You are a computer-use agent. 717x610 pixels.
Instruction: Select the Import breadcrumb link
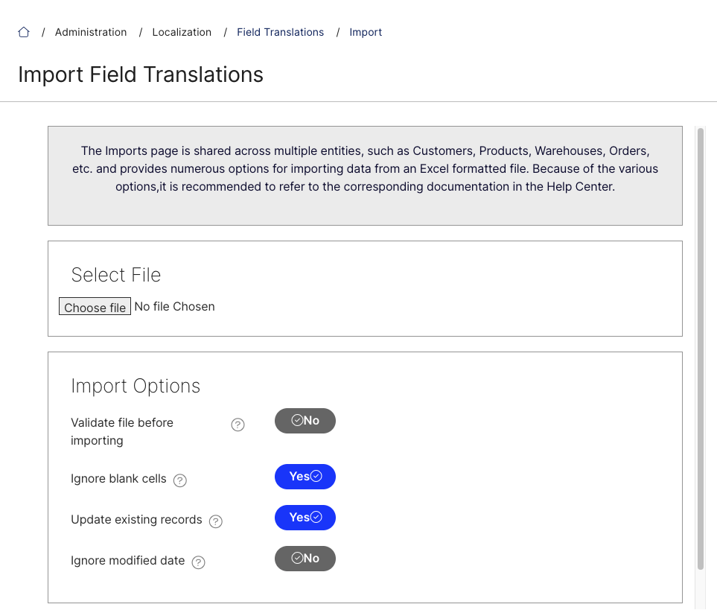pyautogui.click(x=366, y=32)
